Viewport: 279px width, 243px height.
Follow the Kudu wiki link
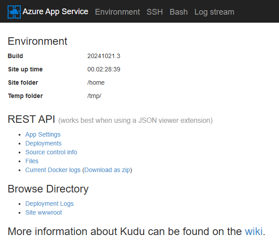[254, 231]
